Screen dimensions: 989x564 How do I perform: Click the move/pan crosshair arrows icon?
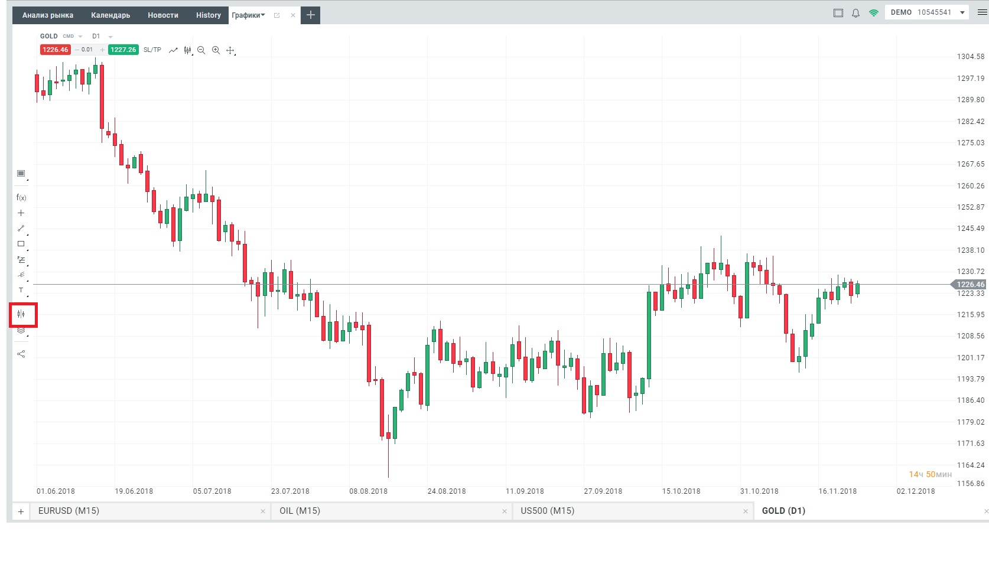click(x=230, y=50)
